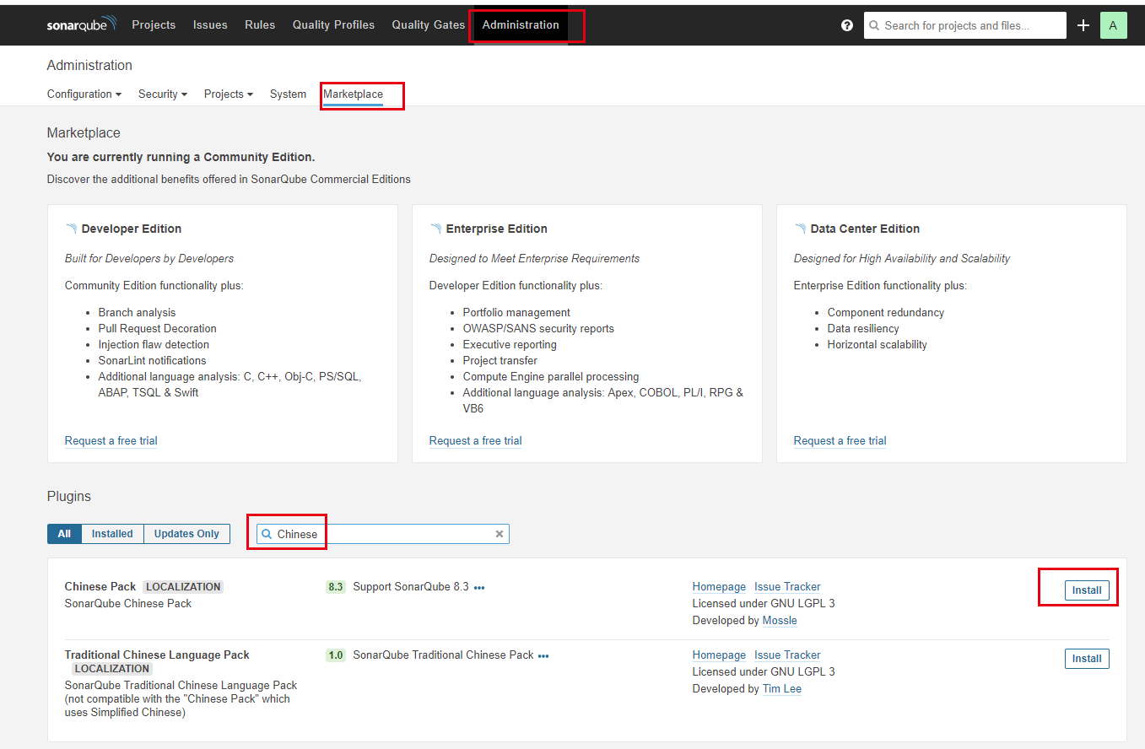Image resolution: width=1145 pixels, height=749 pixels.
Task: Open Chinese Pack Homepage link
Action: pyautogui.click(x=719, y=587)
